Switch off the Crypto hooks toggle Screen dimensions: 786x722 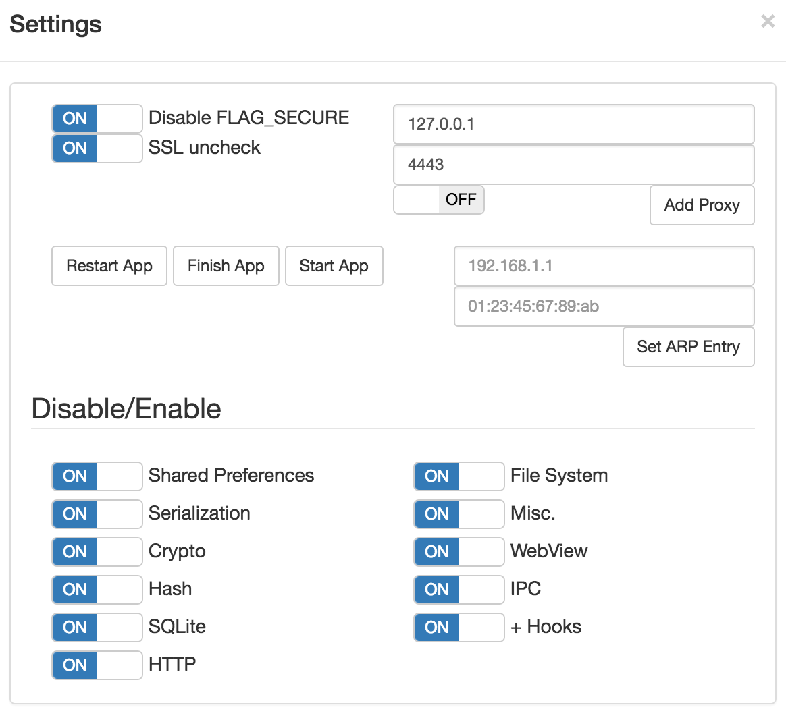pos(97,552)
